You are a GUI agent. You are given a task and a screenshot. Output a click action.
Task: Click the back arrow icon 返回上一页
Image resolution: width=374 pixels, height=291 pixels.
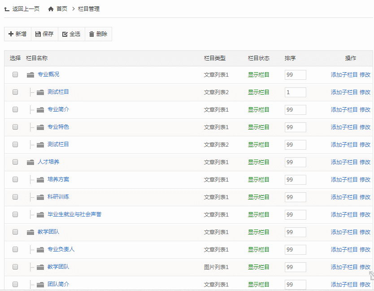[x=7, y=9]
